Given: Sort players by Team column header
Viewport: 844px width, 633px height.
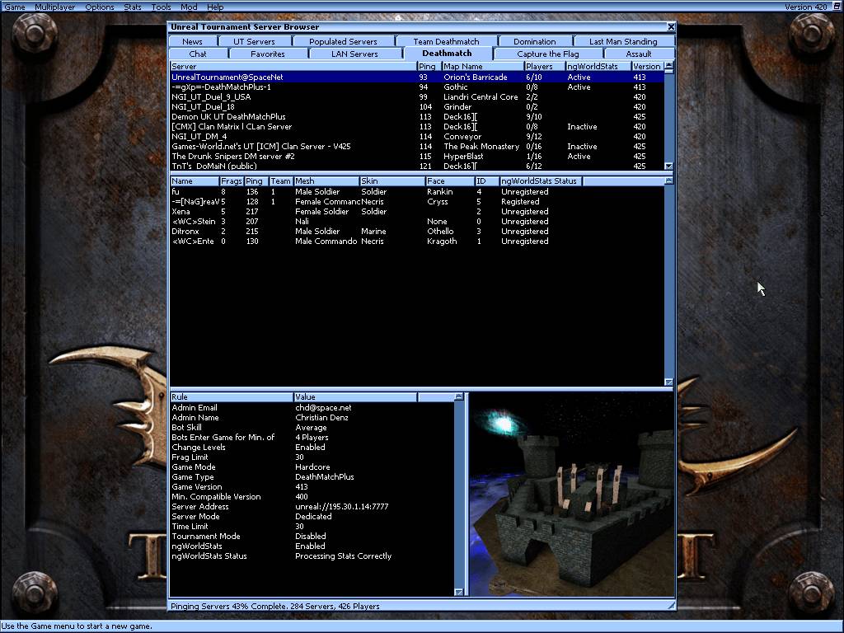Looking at the screenshot, I should pos(280,181).
